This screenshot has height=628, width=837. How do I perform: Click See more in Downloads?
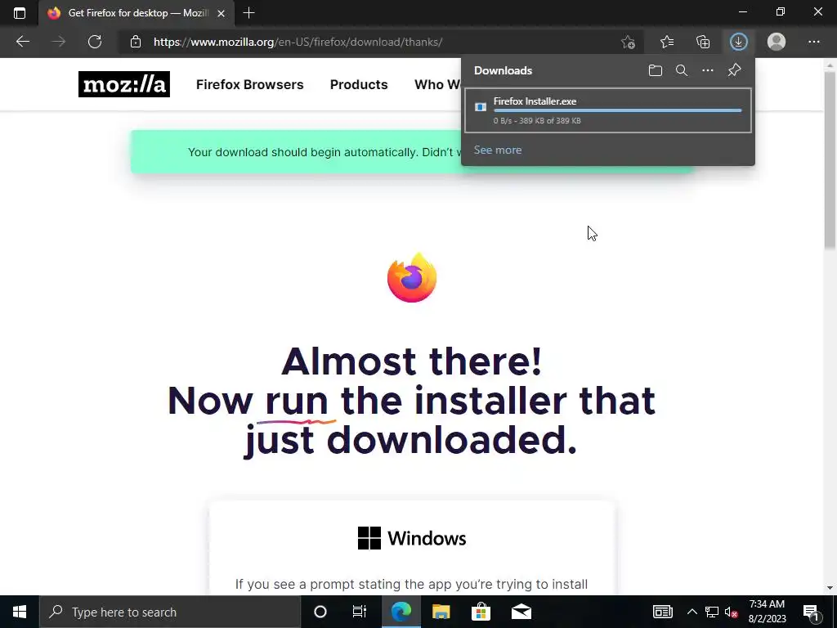[498, 150]
